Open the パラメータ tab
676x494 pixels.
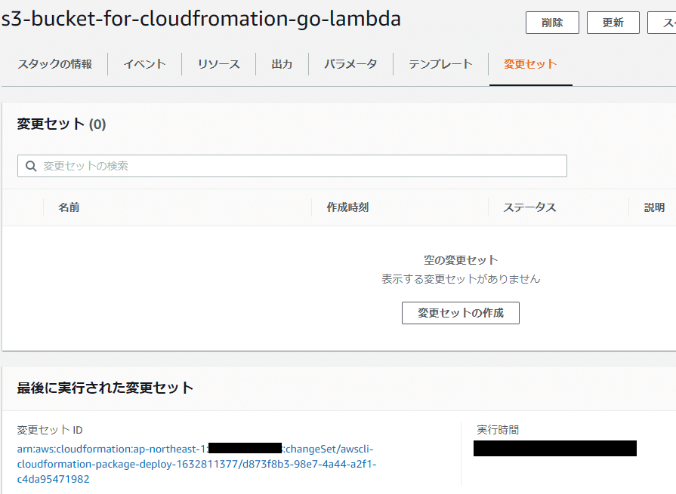click(x=350, y=64)
